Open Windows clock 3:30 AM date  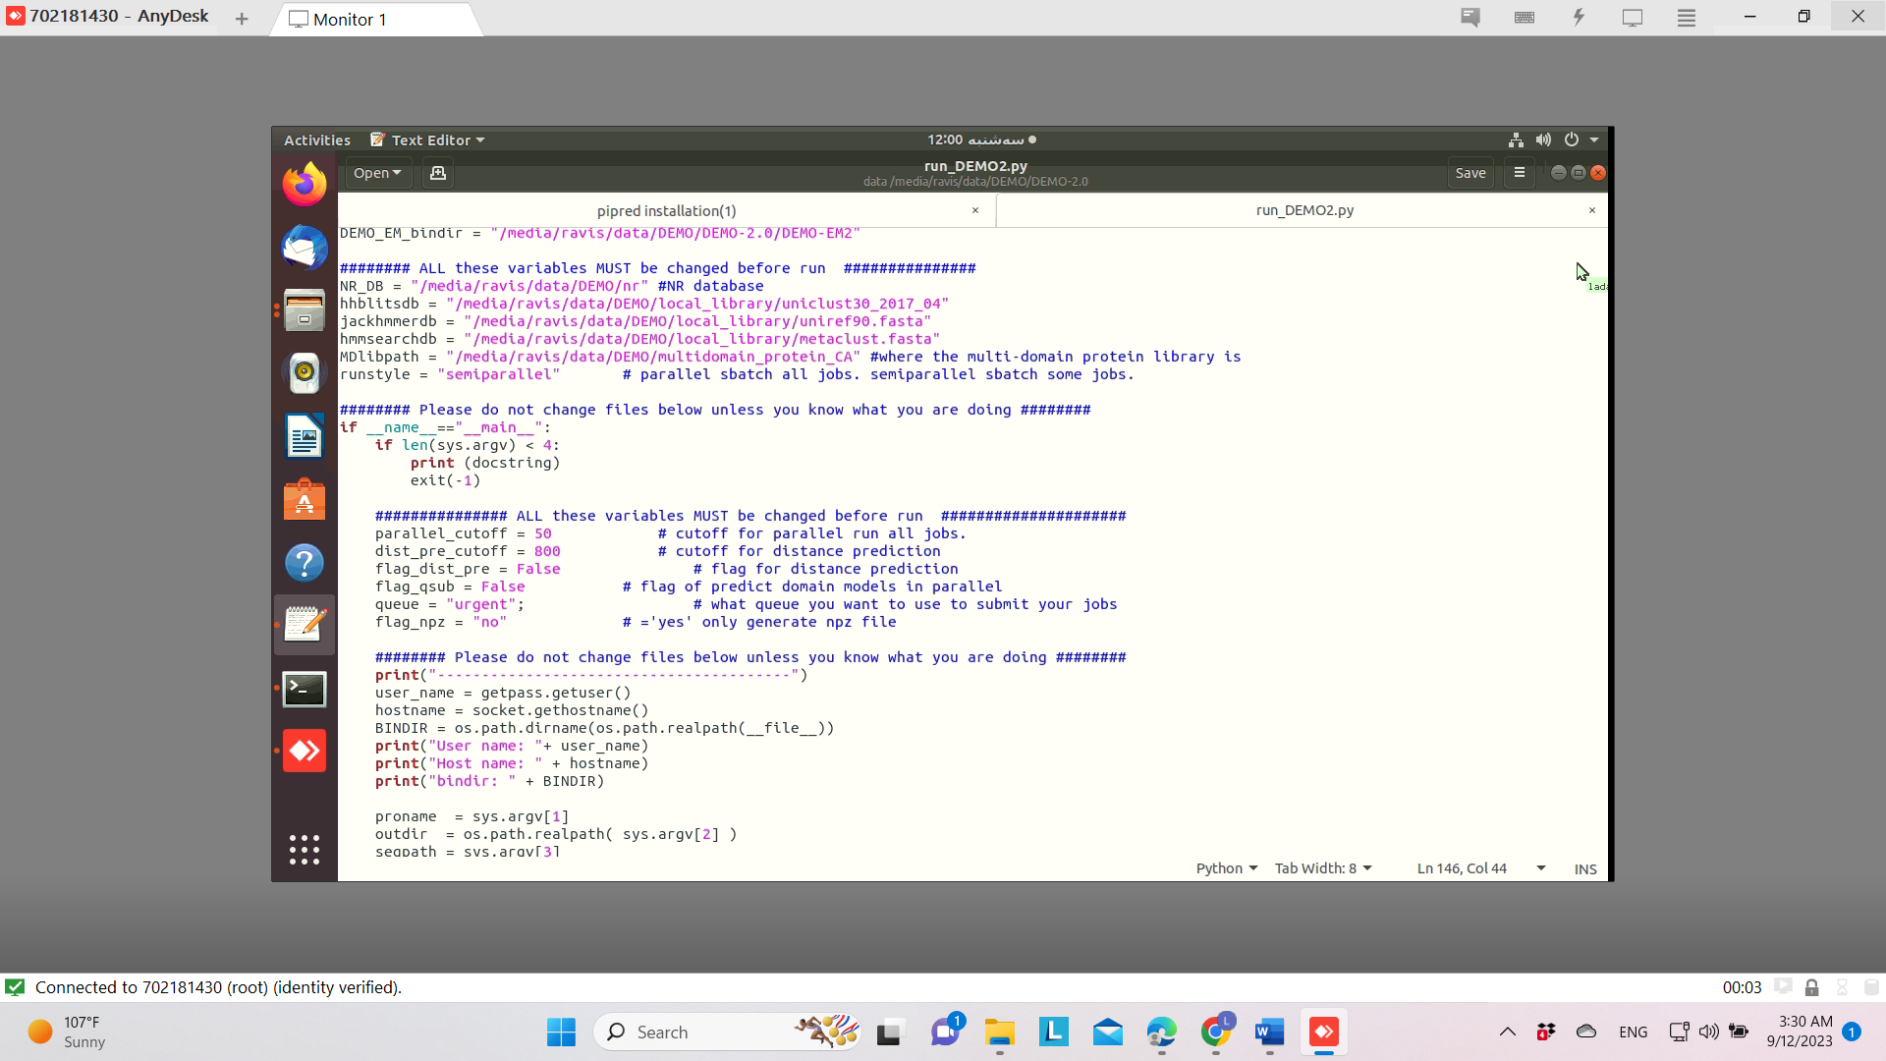pyautogui.click(x=1800, y=1033)
